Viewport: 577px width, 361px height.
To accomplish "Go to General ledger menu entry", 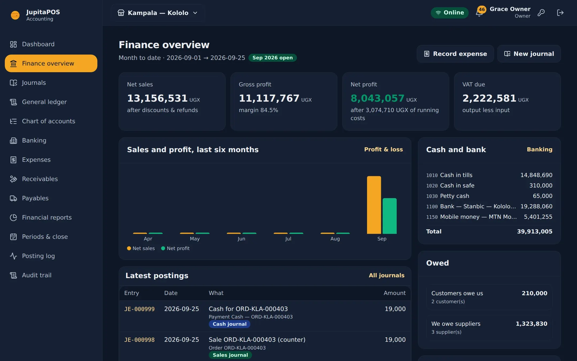I will [x=51, y=102].
